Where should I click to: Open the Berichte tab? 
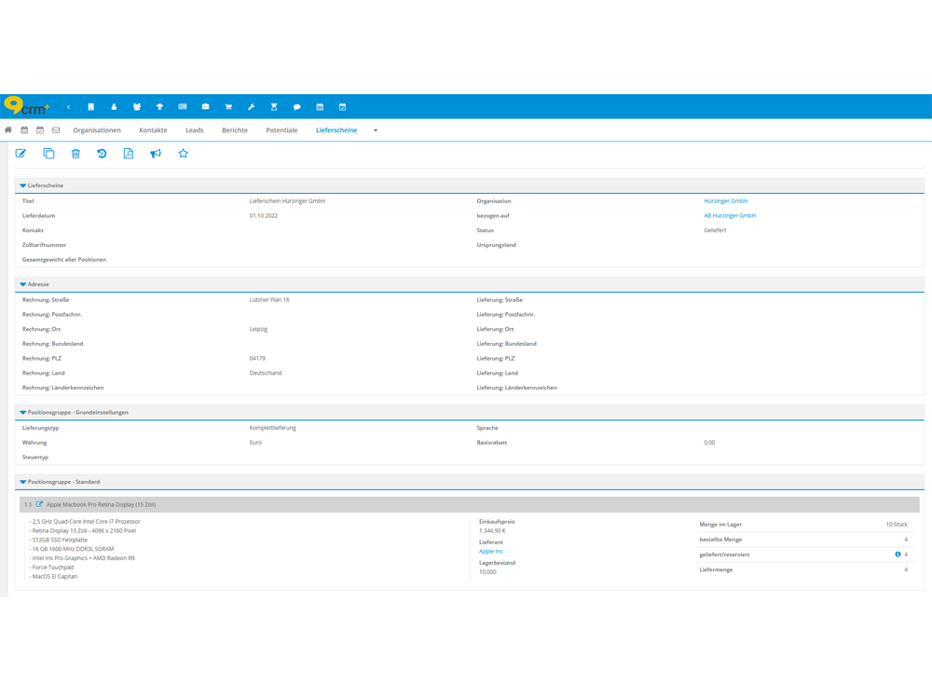pyautogui.click(x=235, y=130)
